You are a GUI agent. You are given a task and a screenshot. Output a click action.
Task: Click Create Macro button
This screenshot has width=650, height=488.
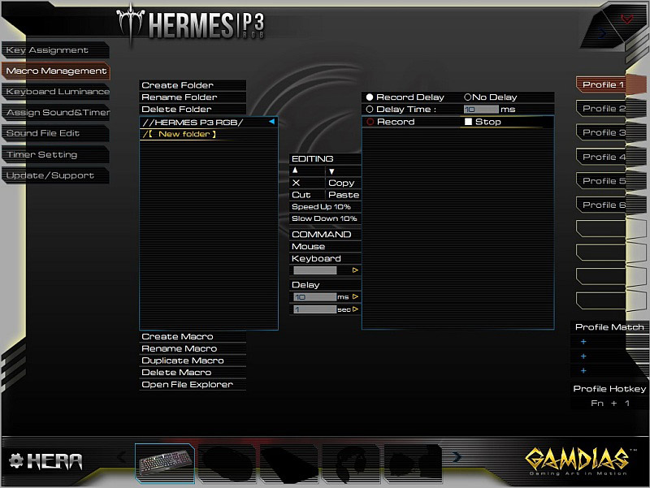point(193,336)
